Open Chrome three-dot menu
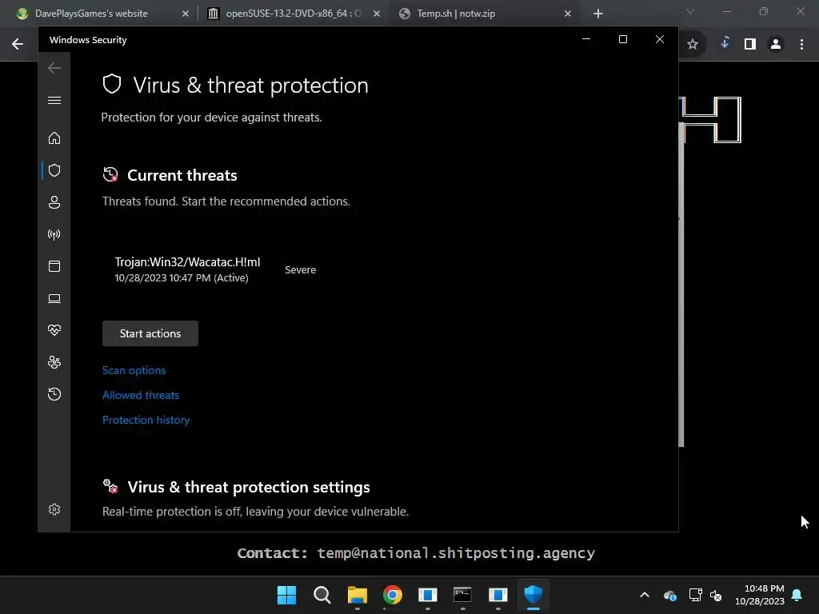Viewport: 819px width, 614px height. coord(801,45)
